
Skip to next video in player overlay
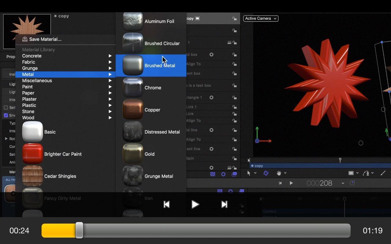(224, 204)
